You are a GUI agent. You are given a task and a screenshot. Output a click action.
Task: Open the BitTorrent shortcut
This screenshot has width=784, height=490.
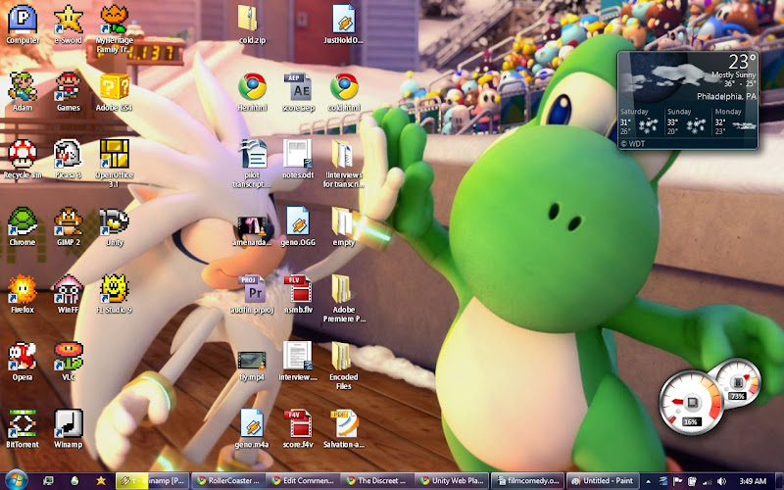[23, 424]
